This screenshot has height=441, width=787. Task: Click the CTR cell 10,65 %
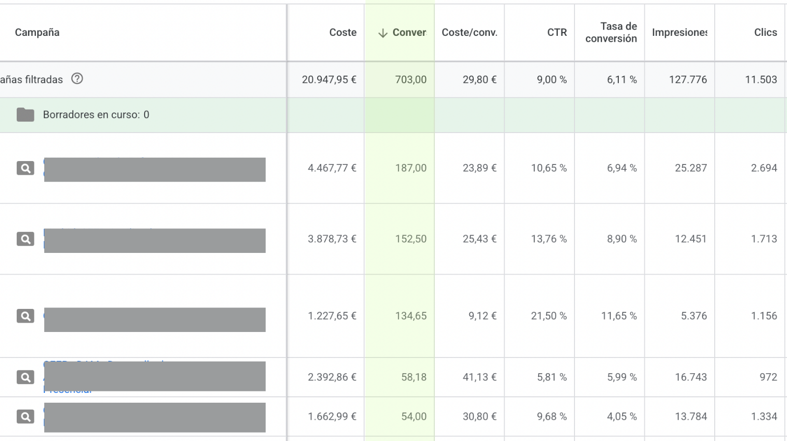tap(549, 168)
